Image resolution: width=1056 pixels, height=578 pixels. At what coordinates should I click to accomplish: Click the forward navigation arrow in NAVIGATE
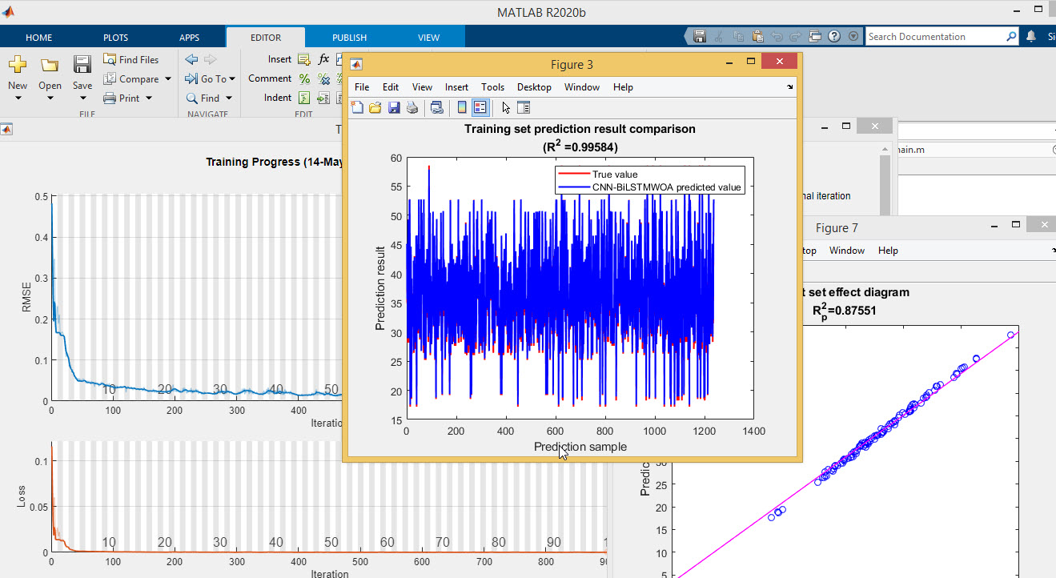tap(210, 59)
